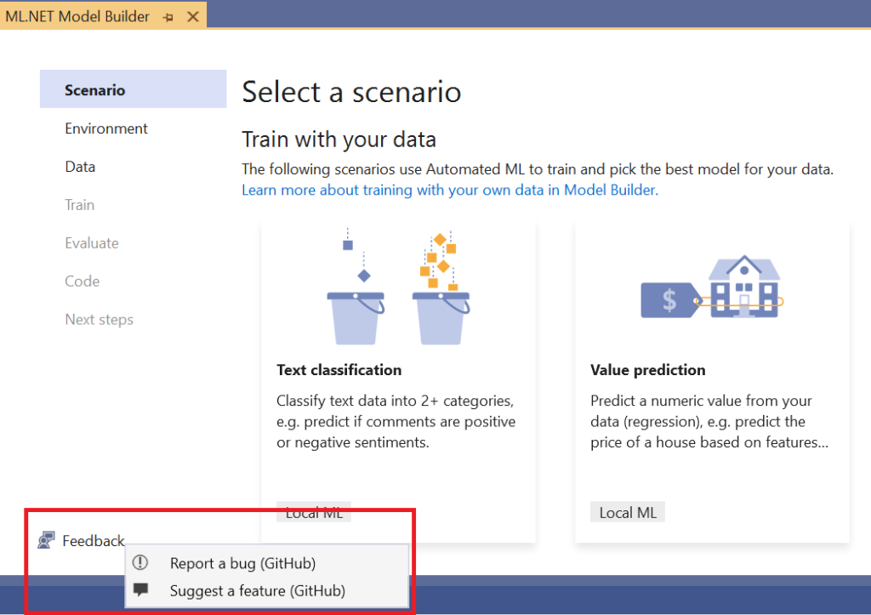Select the Train step
Screen dimensions: 871x615
point(79,205)
